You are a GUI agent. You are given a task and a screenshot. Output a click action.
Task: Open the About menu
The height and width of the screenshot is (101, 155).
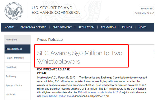[9, 27]
